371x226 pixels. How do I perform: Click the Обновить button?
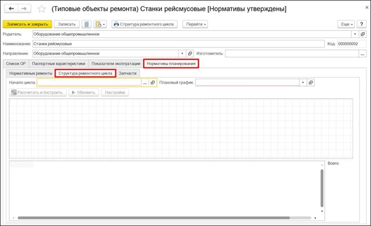[x=84, y=92]
